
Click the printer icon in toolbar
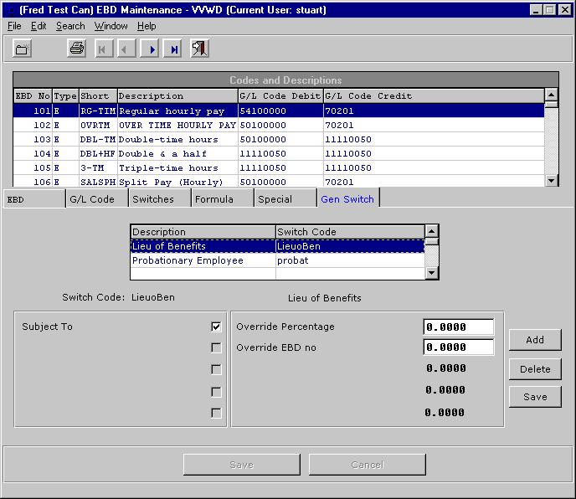tap(77, 49)
